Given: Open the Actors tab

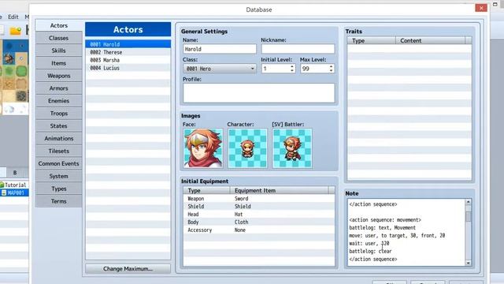Looking at the screenshot, I should 59,25.
